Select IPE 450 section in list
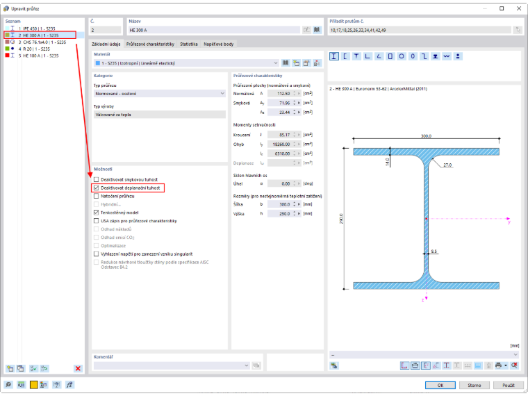 click(x=44, y=28)
